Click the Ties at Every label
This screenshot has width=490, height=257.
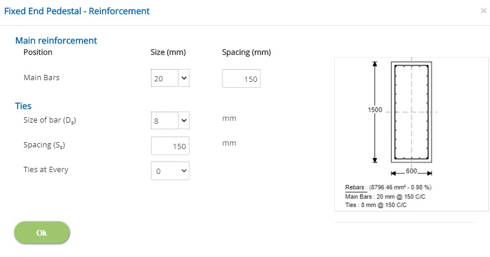click(x=46, y=170)
